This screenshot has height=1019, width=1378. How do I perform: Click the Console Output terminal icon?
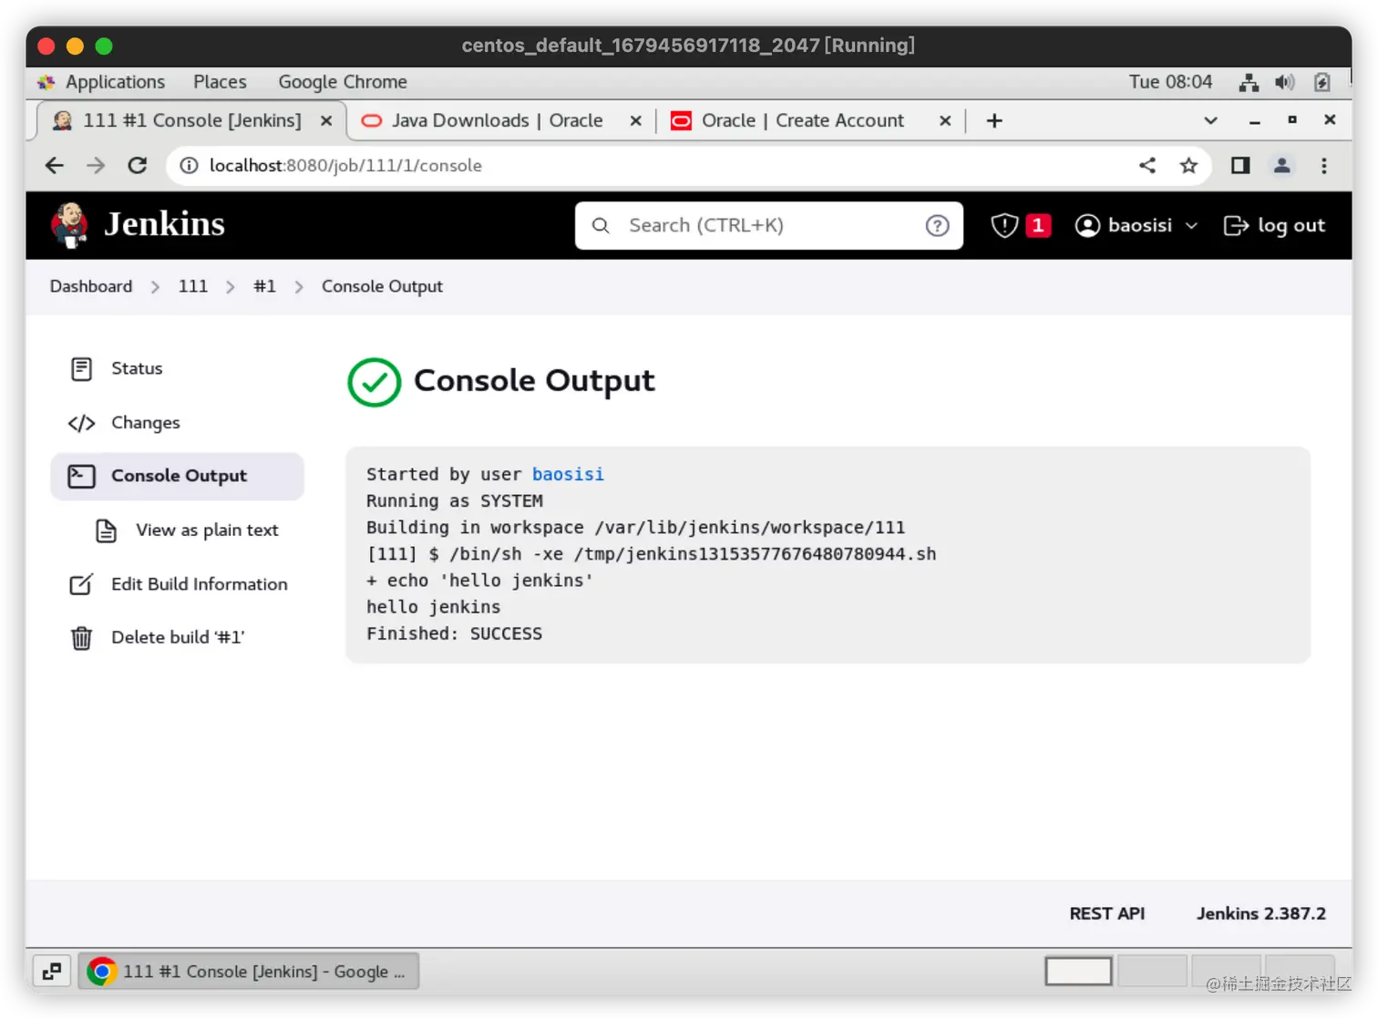(x=81, y=476)
